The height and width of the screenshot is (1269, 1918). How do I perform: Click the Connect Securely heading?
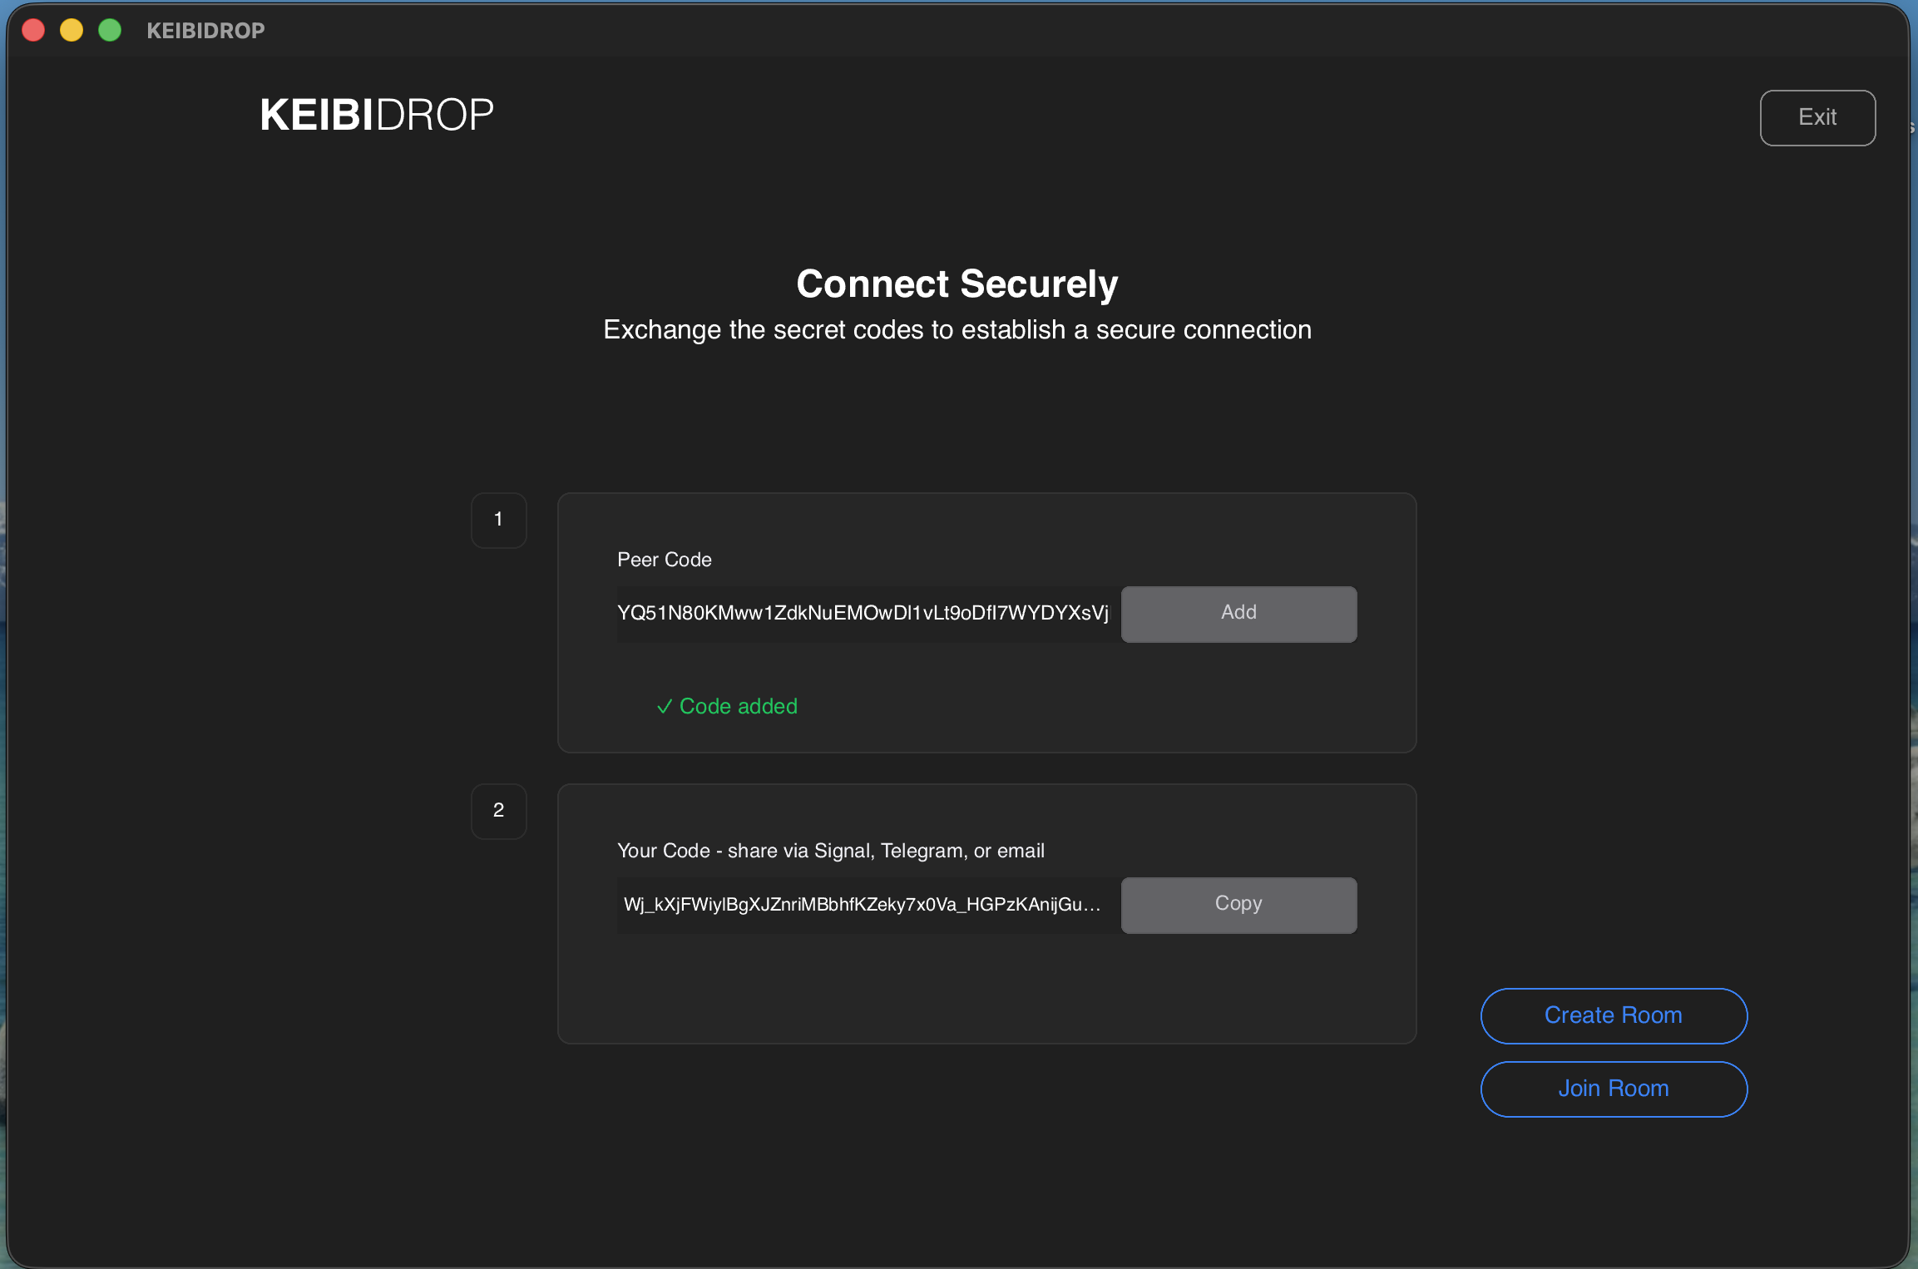957,284
